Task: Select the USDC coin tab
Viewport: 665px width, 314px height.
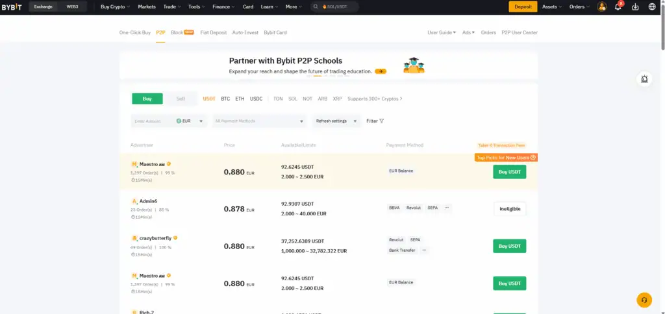Action: (x=256, y=99)
